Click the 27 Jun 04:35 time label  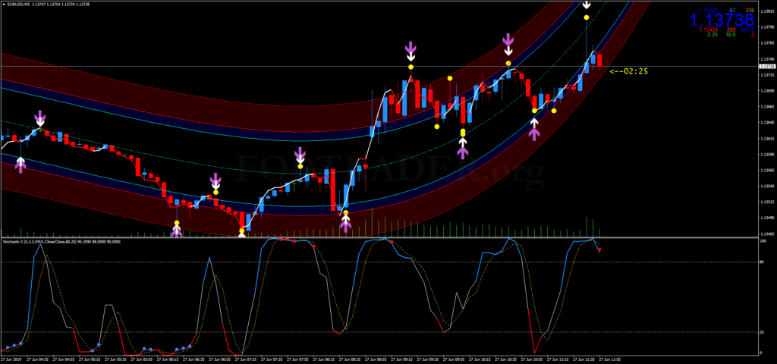39,359
